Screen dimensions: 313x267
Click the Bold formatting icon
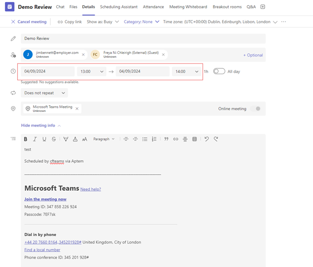click(x=25, y=139)
